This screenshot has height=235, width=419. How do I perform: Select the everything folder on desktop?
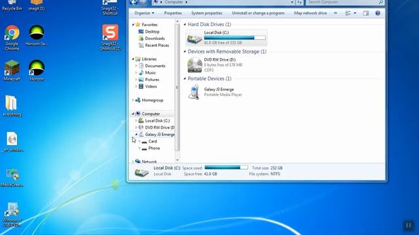(x=12, y=106)
